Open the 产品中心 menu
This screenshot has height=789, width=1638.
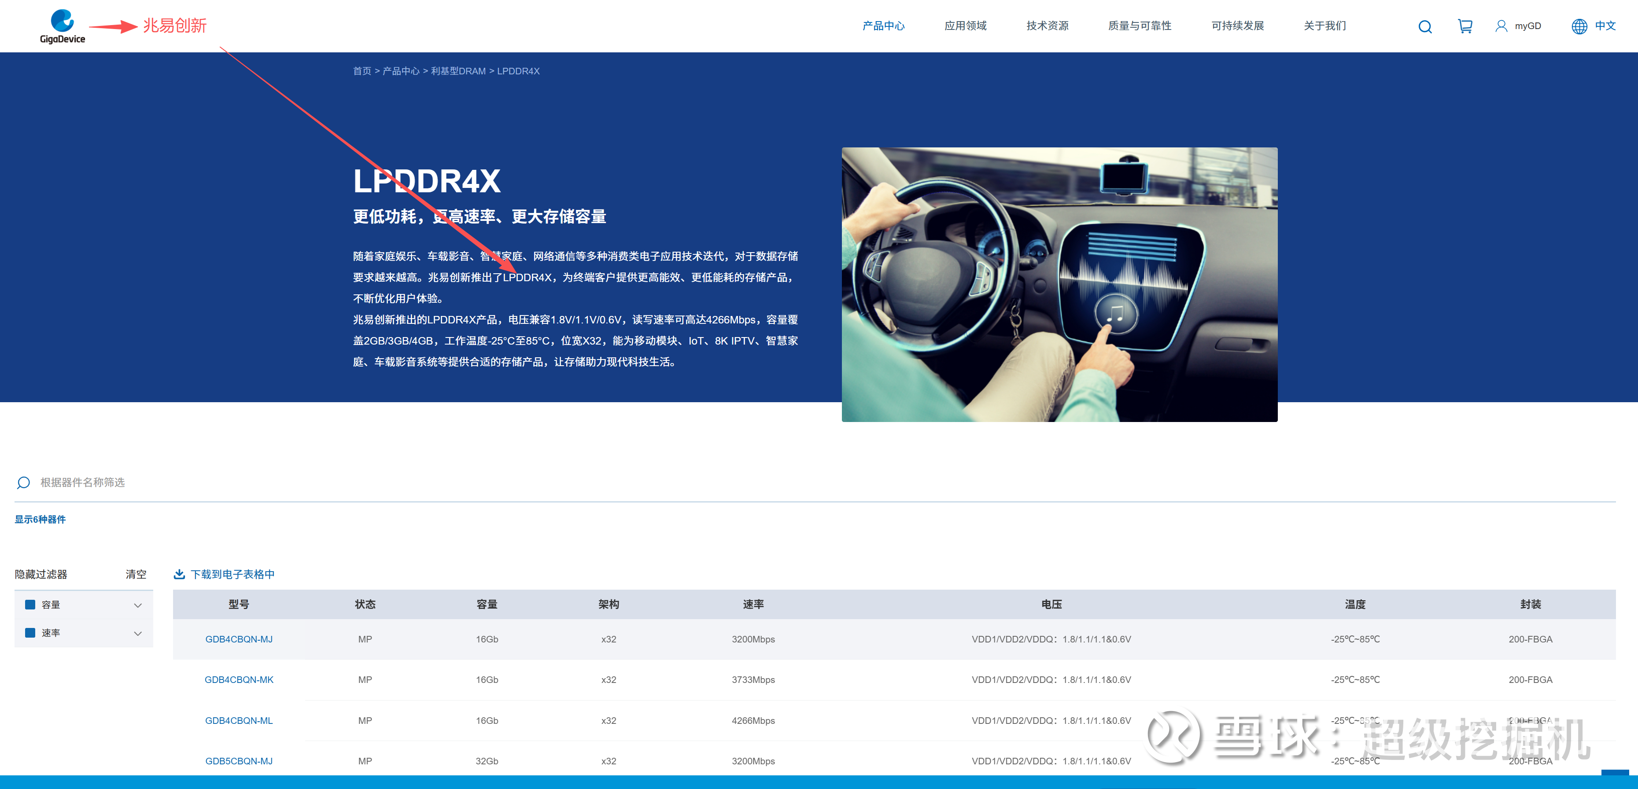883,26
